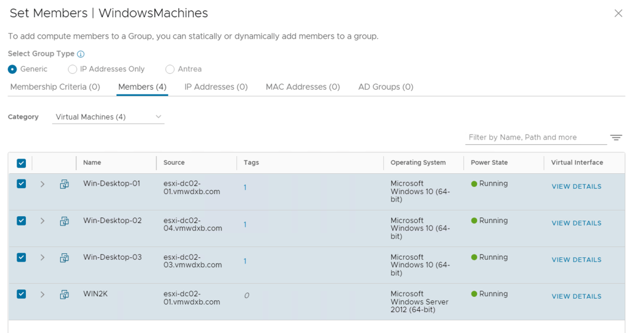Click the VM icon for Win-Desktop-03

[64, 258]
